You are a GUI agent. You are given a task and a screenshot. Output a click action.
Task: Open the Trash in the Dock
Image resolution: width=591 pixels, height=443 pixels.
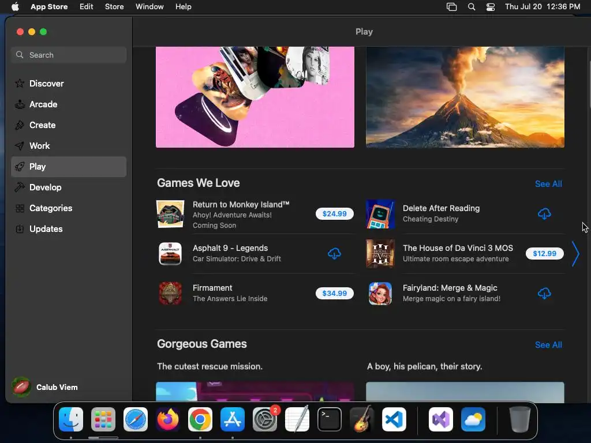(x=520, y=419)
